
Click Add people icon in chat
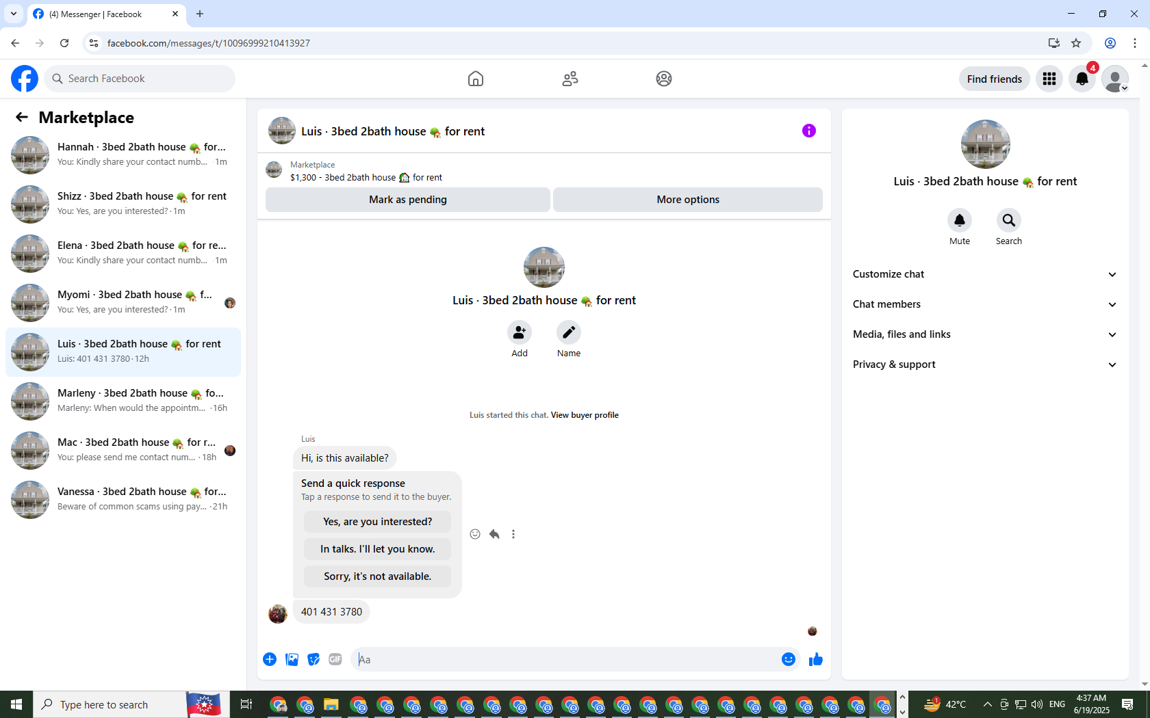[520, 332]
